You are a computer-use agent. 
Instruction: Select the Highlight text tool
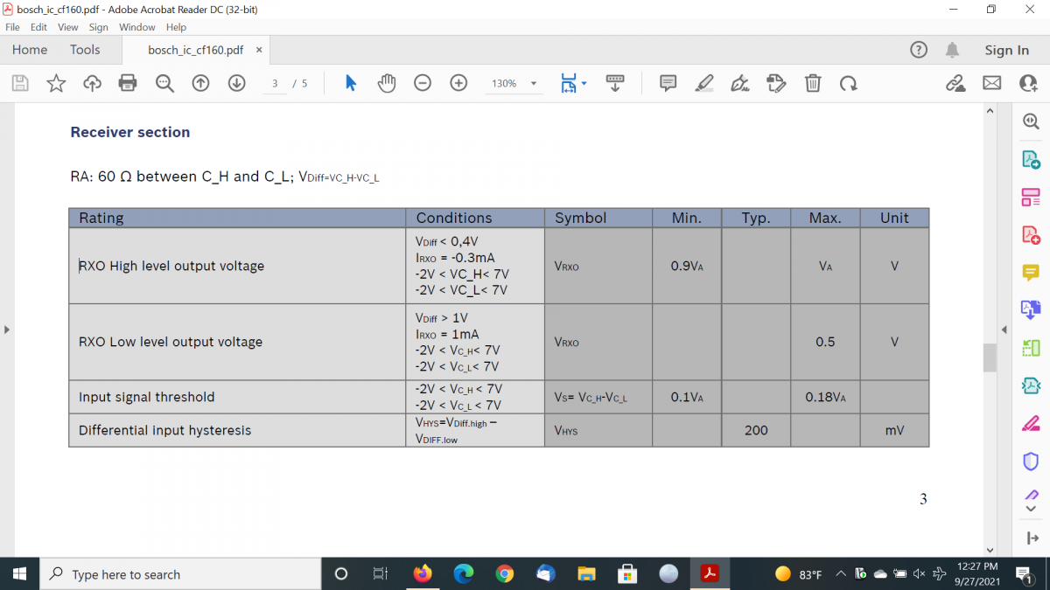[704, 83]
